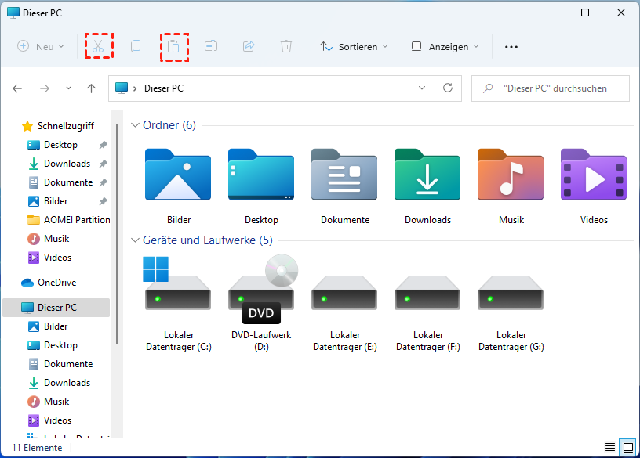Collapse the Geräte und Laufwerke (5) section
Screen dimensions: 640x458
click(135, 240)
